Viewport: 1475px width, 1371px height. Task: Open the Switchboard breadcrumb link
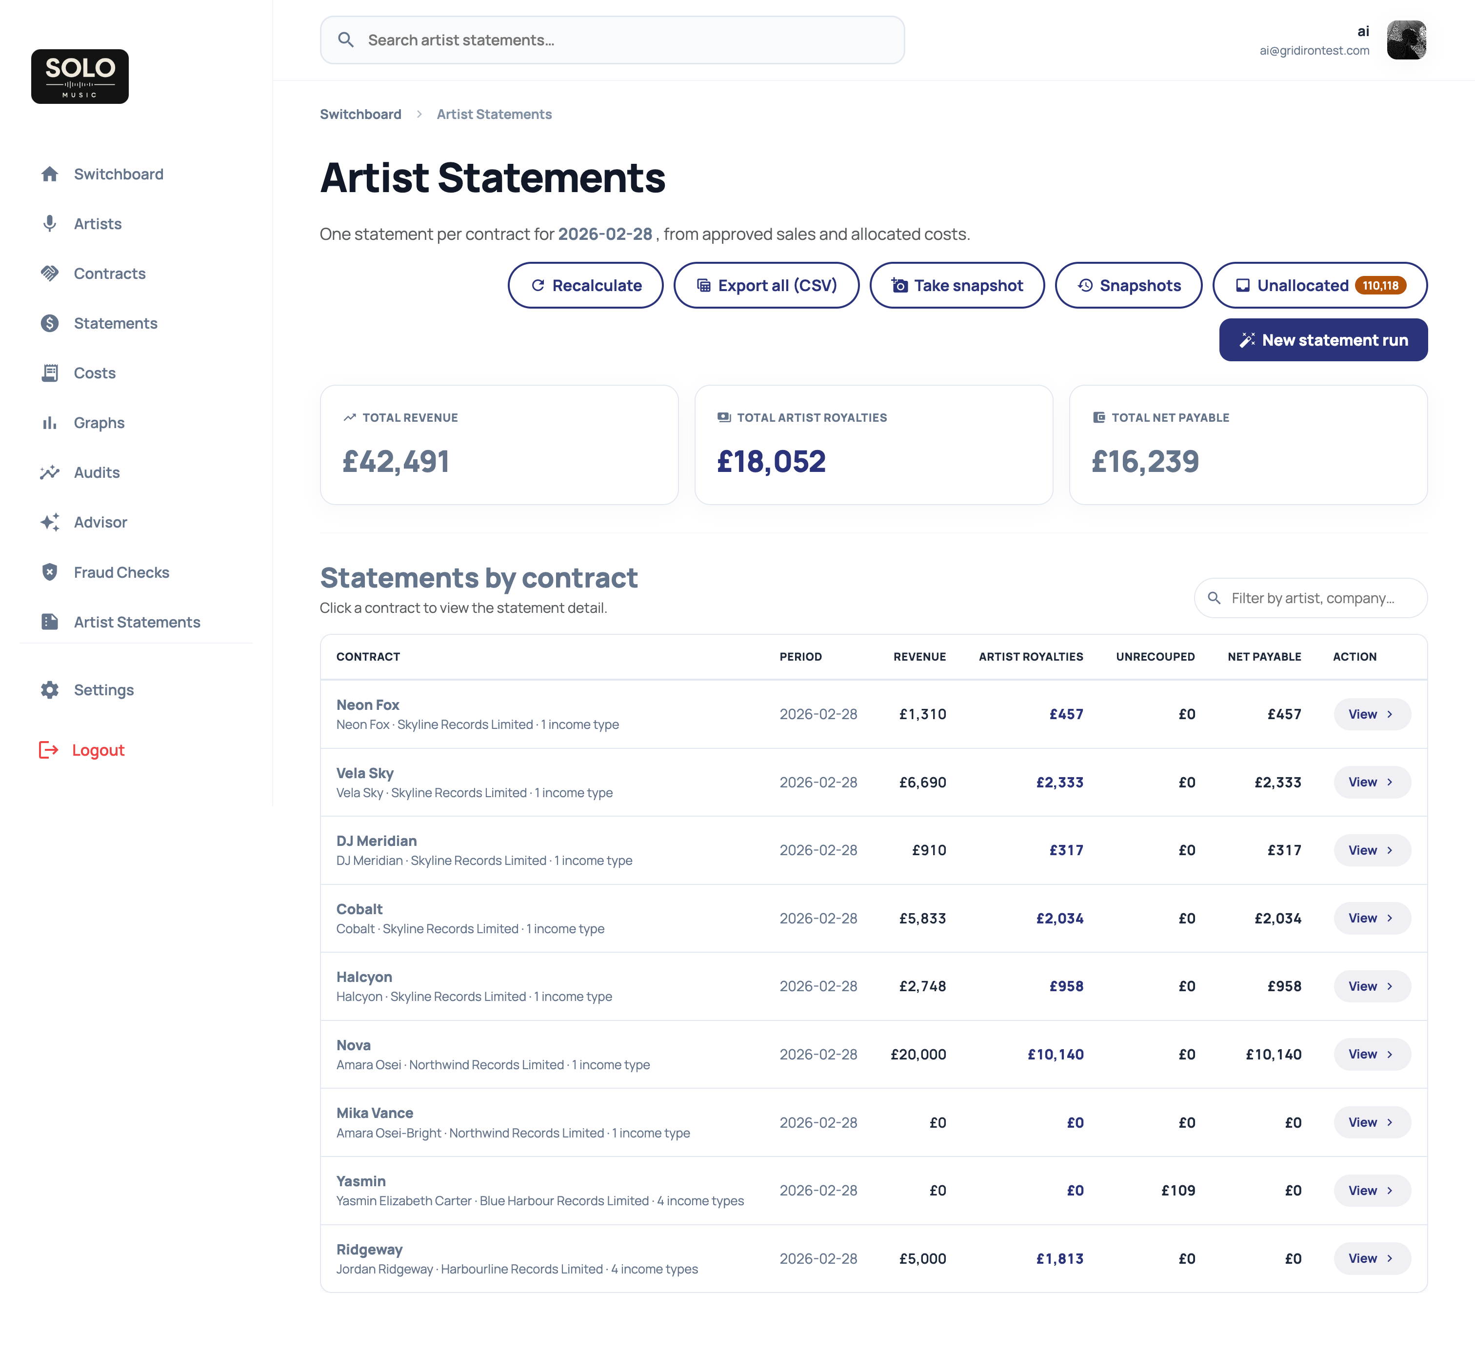[x=360, y=114]
